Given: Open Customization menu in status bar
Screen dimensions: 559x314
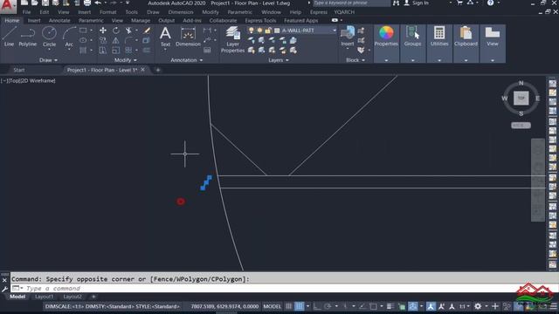Looking at the screenshot, I should [554, 306].
